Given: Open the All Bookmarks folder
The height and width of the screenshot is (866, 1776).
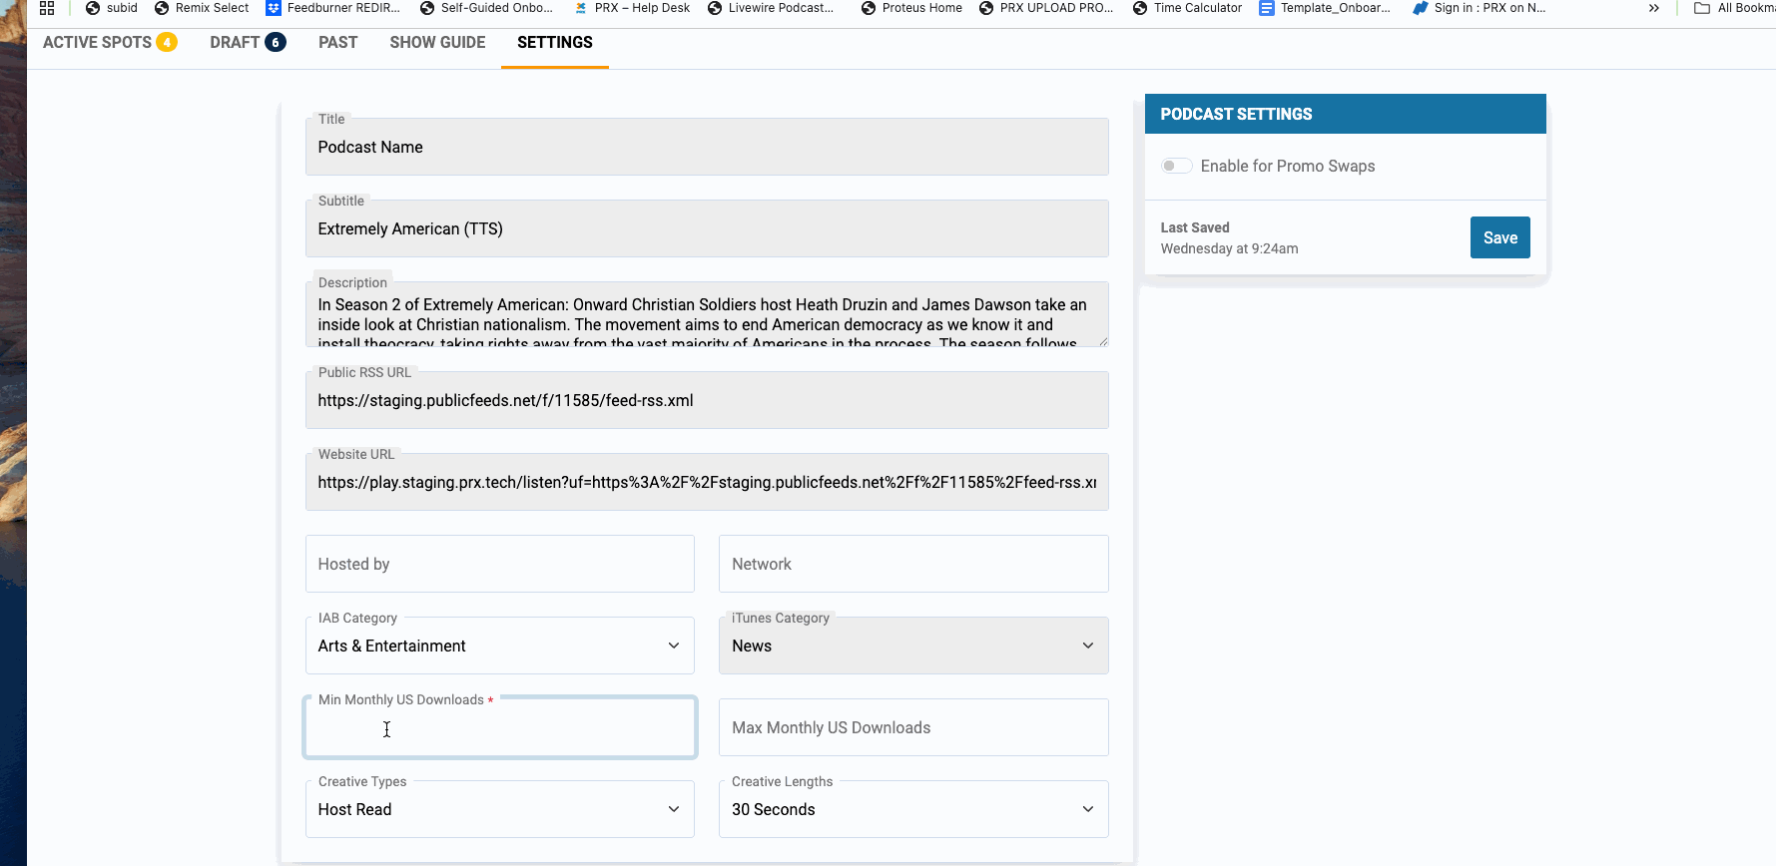Looking at the screenshot, I should pos(1734,8).
